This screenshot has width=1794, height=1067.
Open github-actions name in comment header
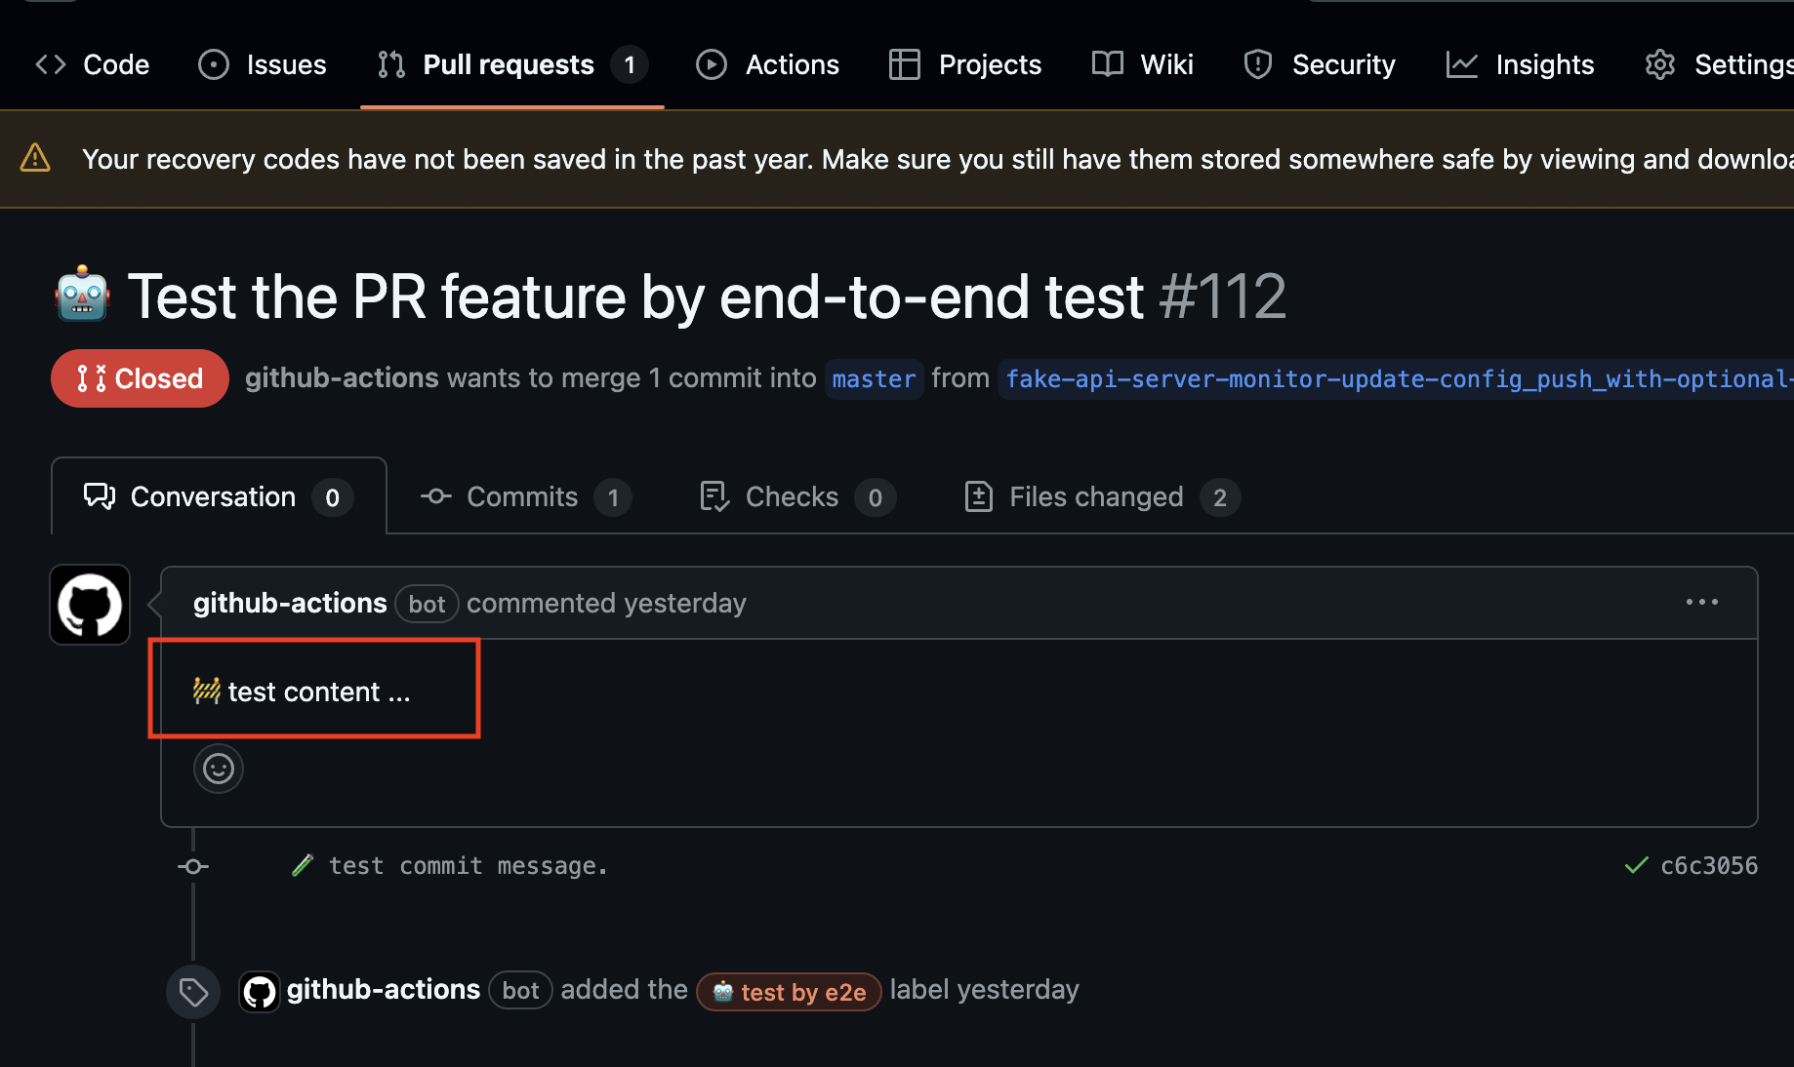click(x=290, y=604)
